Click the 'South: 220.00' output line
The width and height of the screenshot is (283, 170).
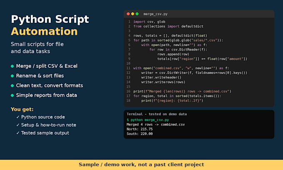[x=139, y=134]
